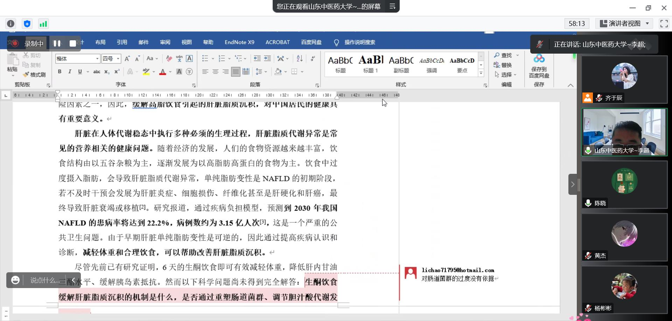Viewport: 672px width, 321px height.
Task: Click yellow text highlight color button
Action: [x=146, y=71]
